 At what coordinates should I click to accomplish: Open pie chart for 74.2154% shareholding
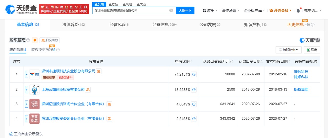tap(194, 74)
